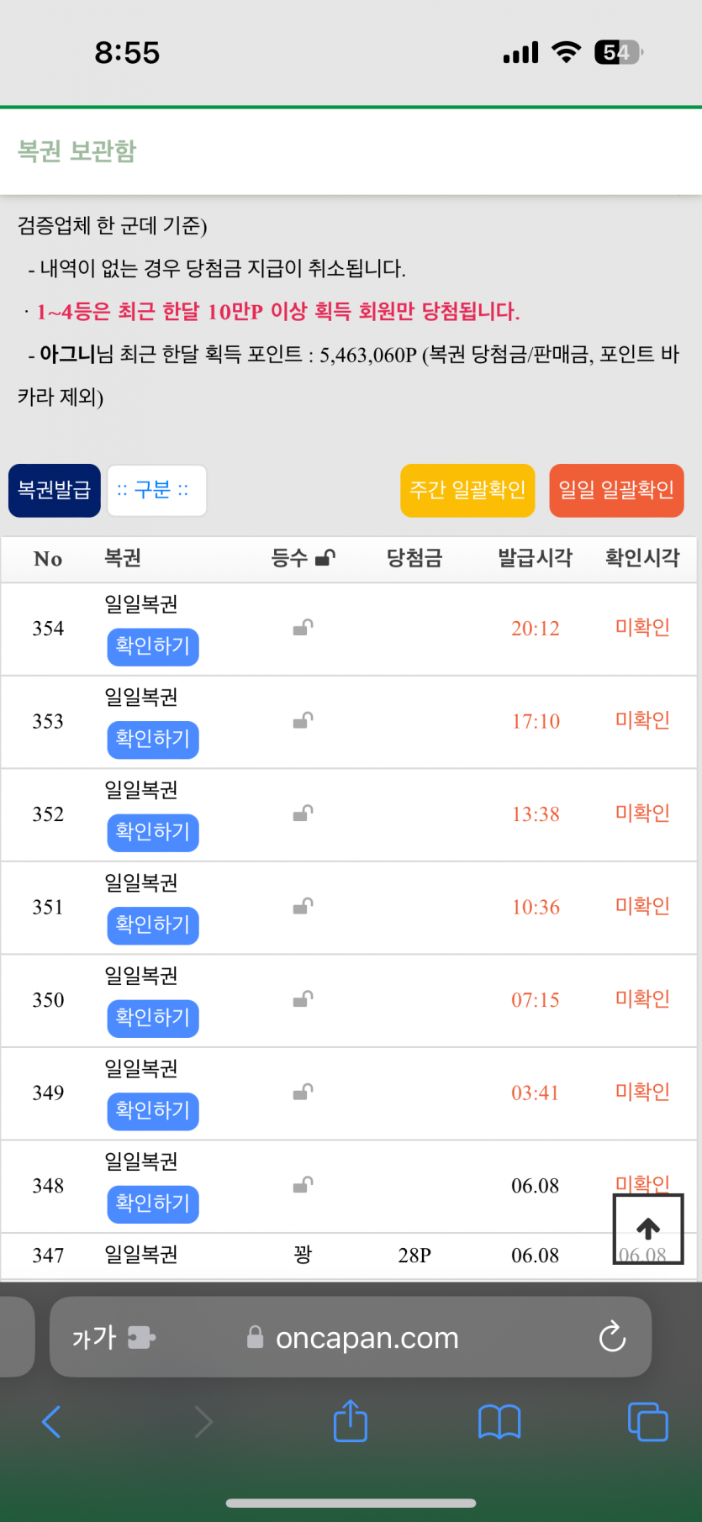Screen dimensions: 702x1522
Task: Tap 미확인 status on row 352
Action: click(642, 814)
